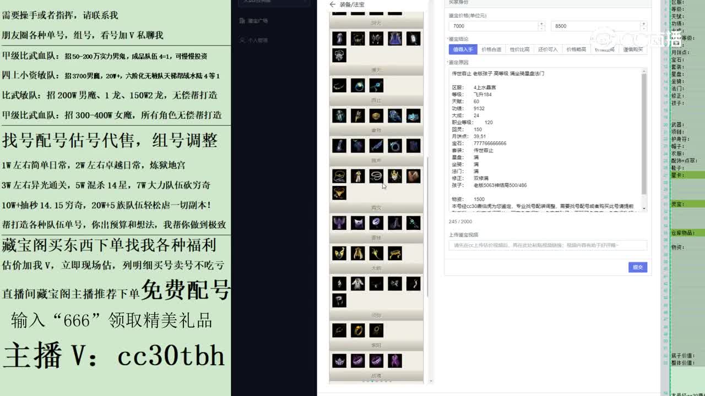Image resolution: width=705 pixels, height=396 pixels.
Task: Select the highlighted 星卡: spreadsheet cell
Action: 687,175
